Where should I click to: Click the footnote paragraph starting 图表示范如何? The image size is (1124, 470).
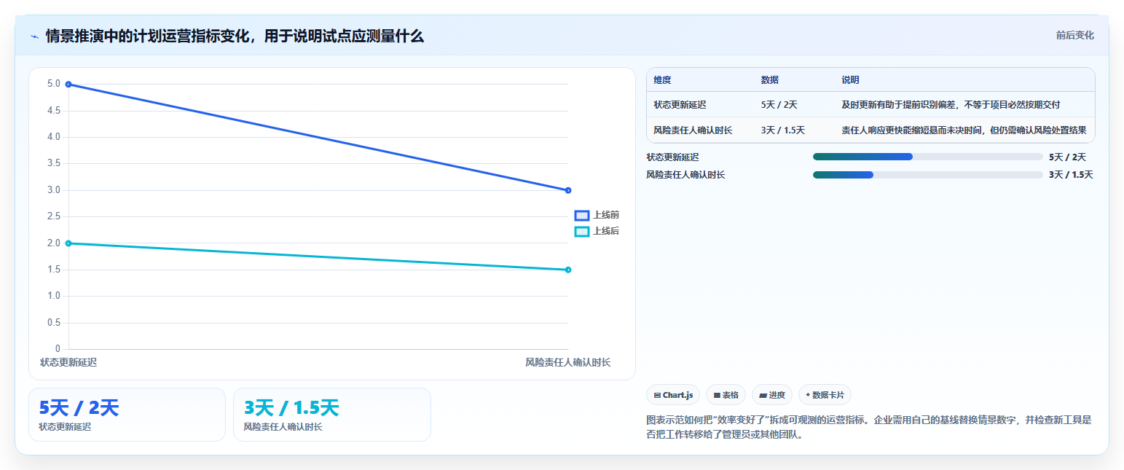868,428
